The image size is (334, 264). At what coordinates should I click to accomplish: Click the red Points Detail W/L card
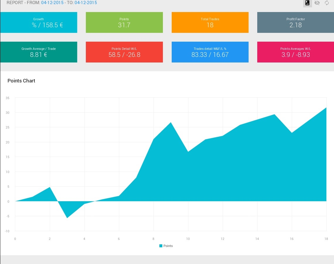point(124,52)
